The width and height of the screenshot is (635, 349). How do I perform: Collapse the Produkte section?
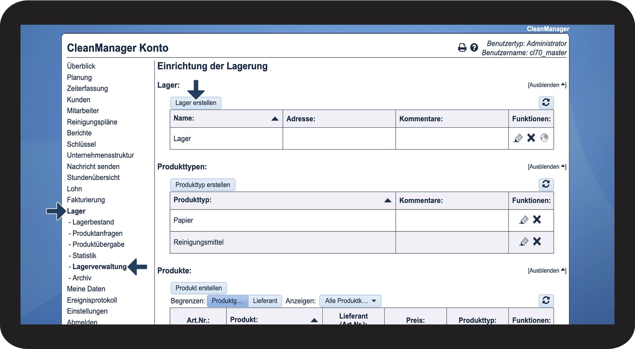(x=547, y=271)
